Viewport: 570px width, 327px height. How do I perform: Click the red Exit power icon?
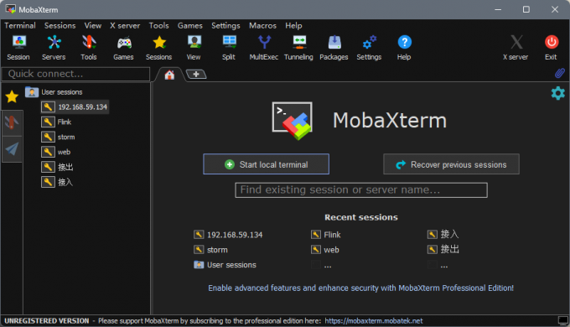551,48
